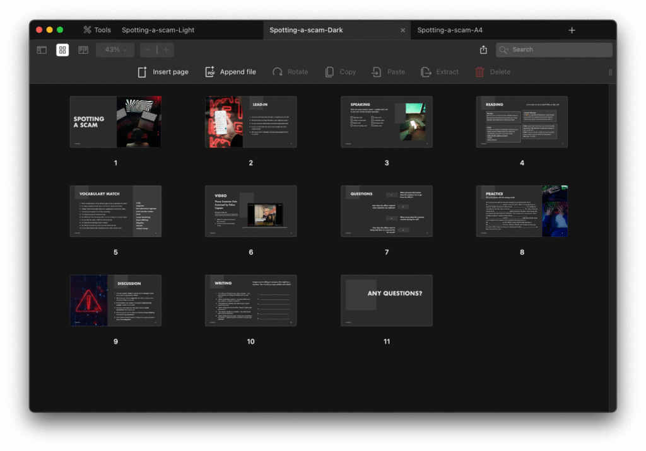Click Insert page button
646x451 pixels.
pos(163,72)
